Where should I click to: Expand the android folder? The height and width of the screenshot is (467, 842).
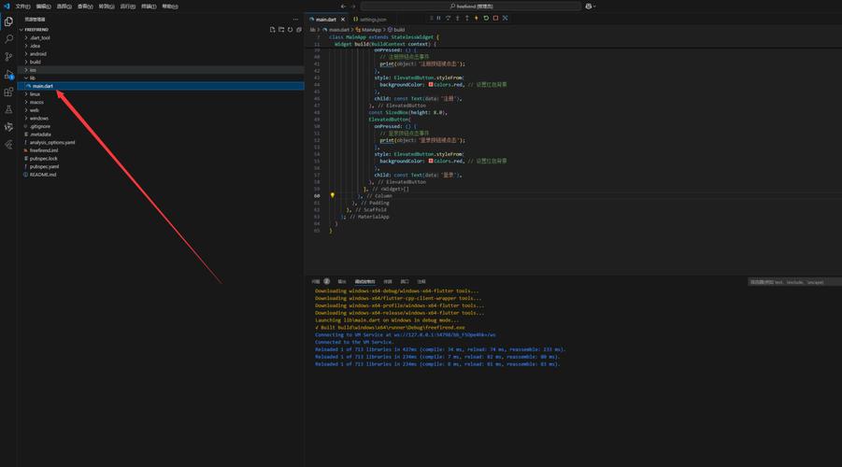(37, 54)
